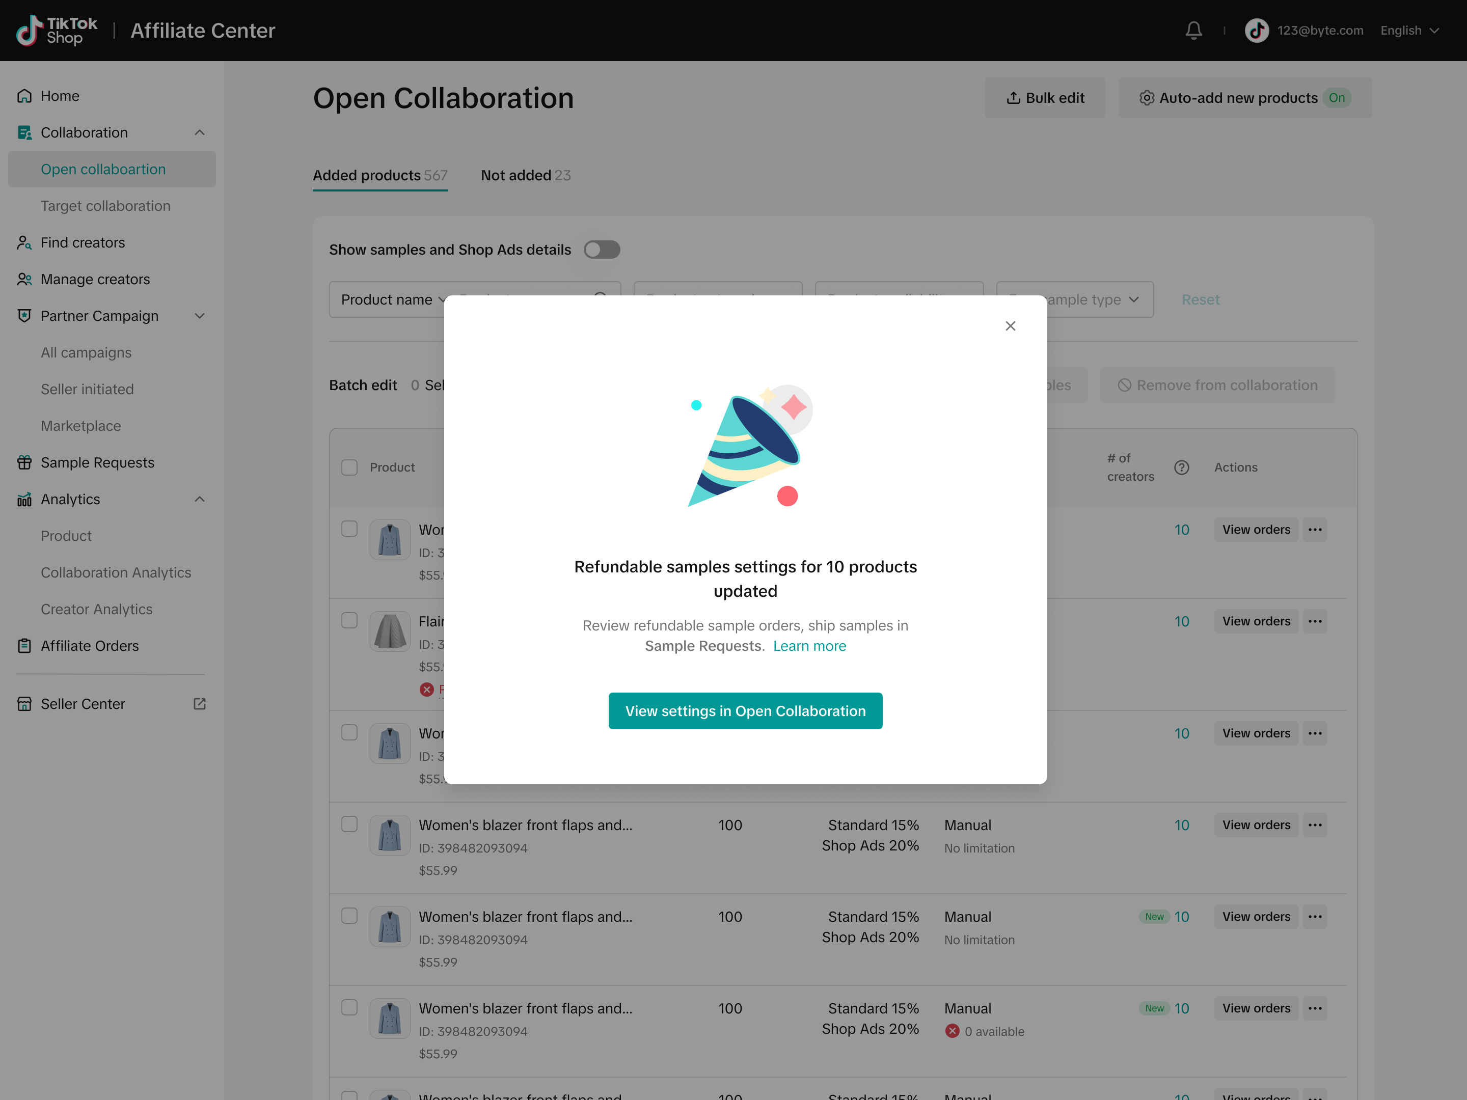Check the select-all Product checkbox
This screenshot has height=1100, width=1467.
pos(349,468)
